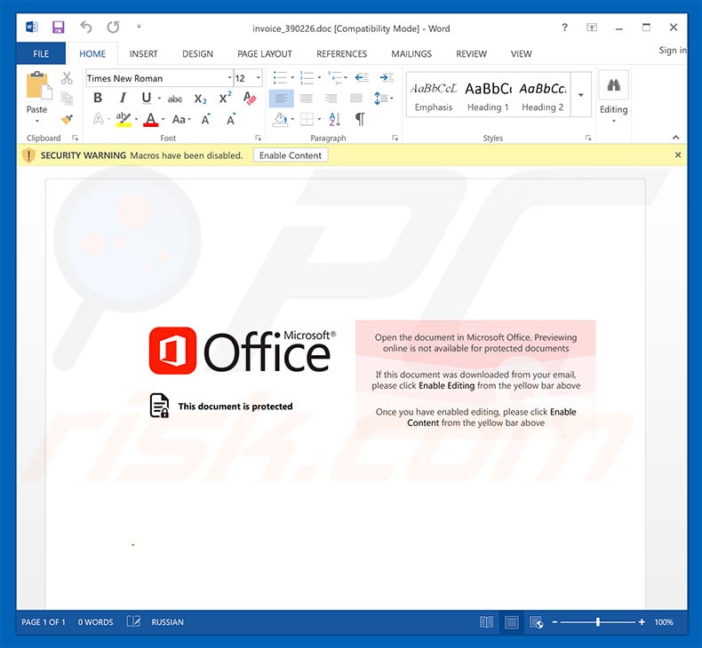Dismiss the security warning bar
The image size is (702, 648).
click(x=678, y=154)
